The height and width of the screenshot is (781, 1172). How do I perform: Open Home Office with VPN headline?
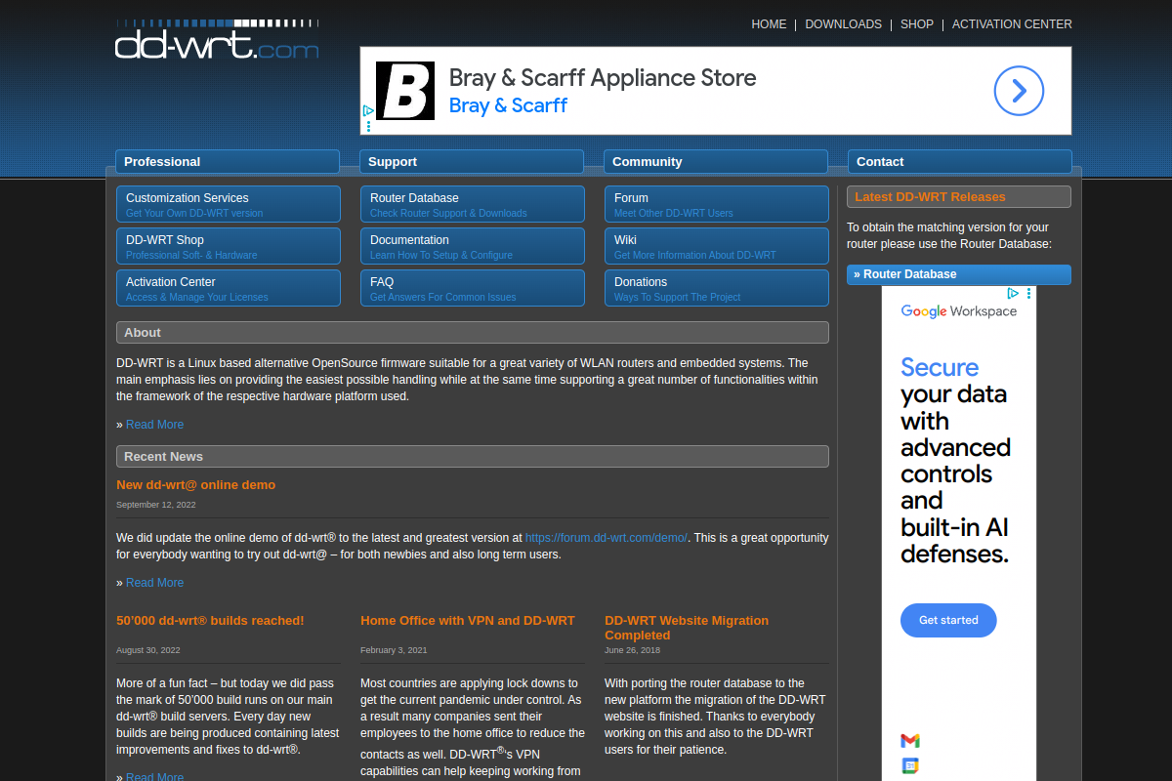pyautogui.click(x=468, y=621)
